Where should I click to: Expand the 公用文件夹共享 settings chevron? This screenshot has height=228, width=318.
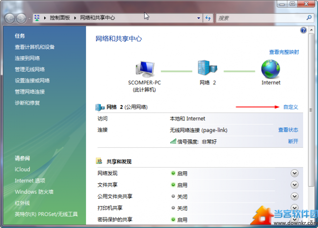pos(295,197)
